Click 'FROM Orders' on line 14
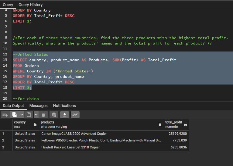The height and width of the screenshot is (166, 233). click(x=26, y=66)
